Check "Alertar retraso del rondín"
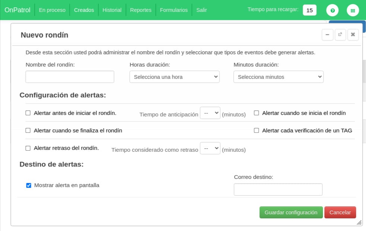The height and width of the screenshot is (231, 366). (x=28, y=148)
